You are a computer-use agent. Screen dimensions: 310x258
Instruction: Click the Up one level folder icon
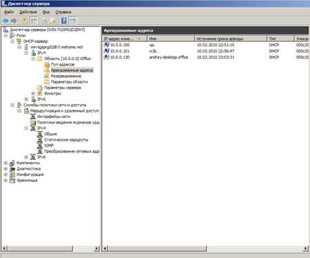pyautogui.click(x=25, y=21)
